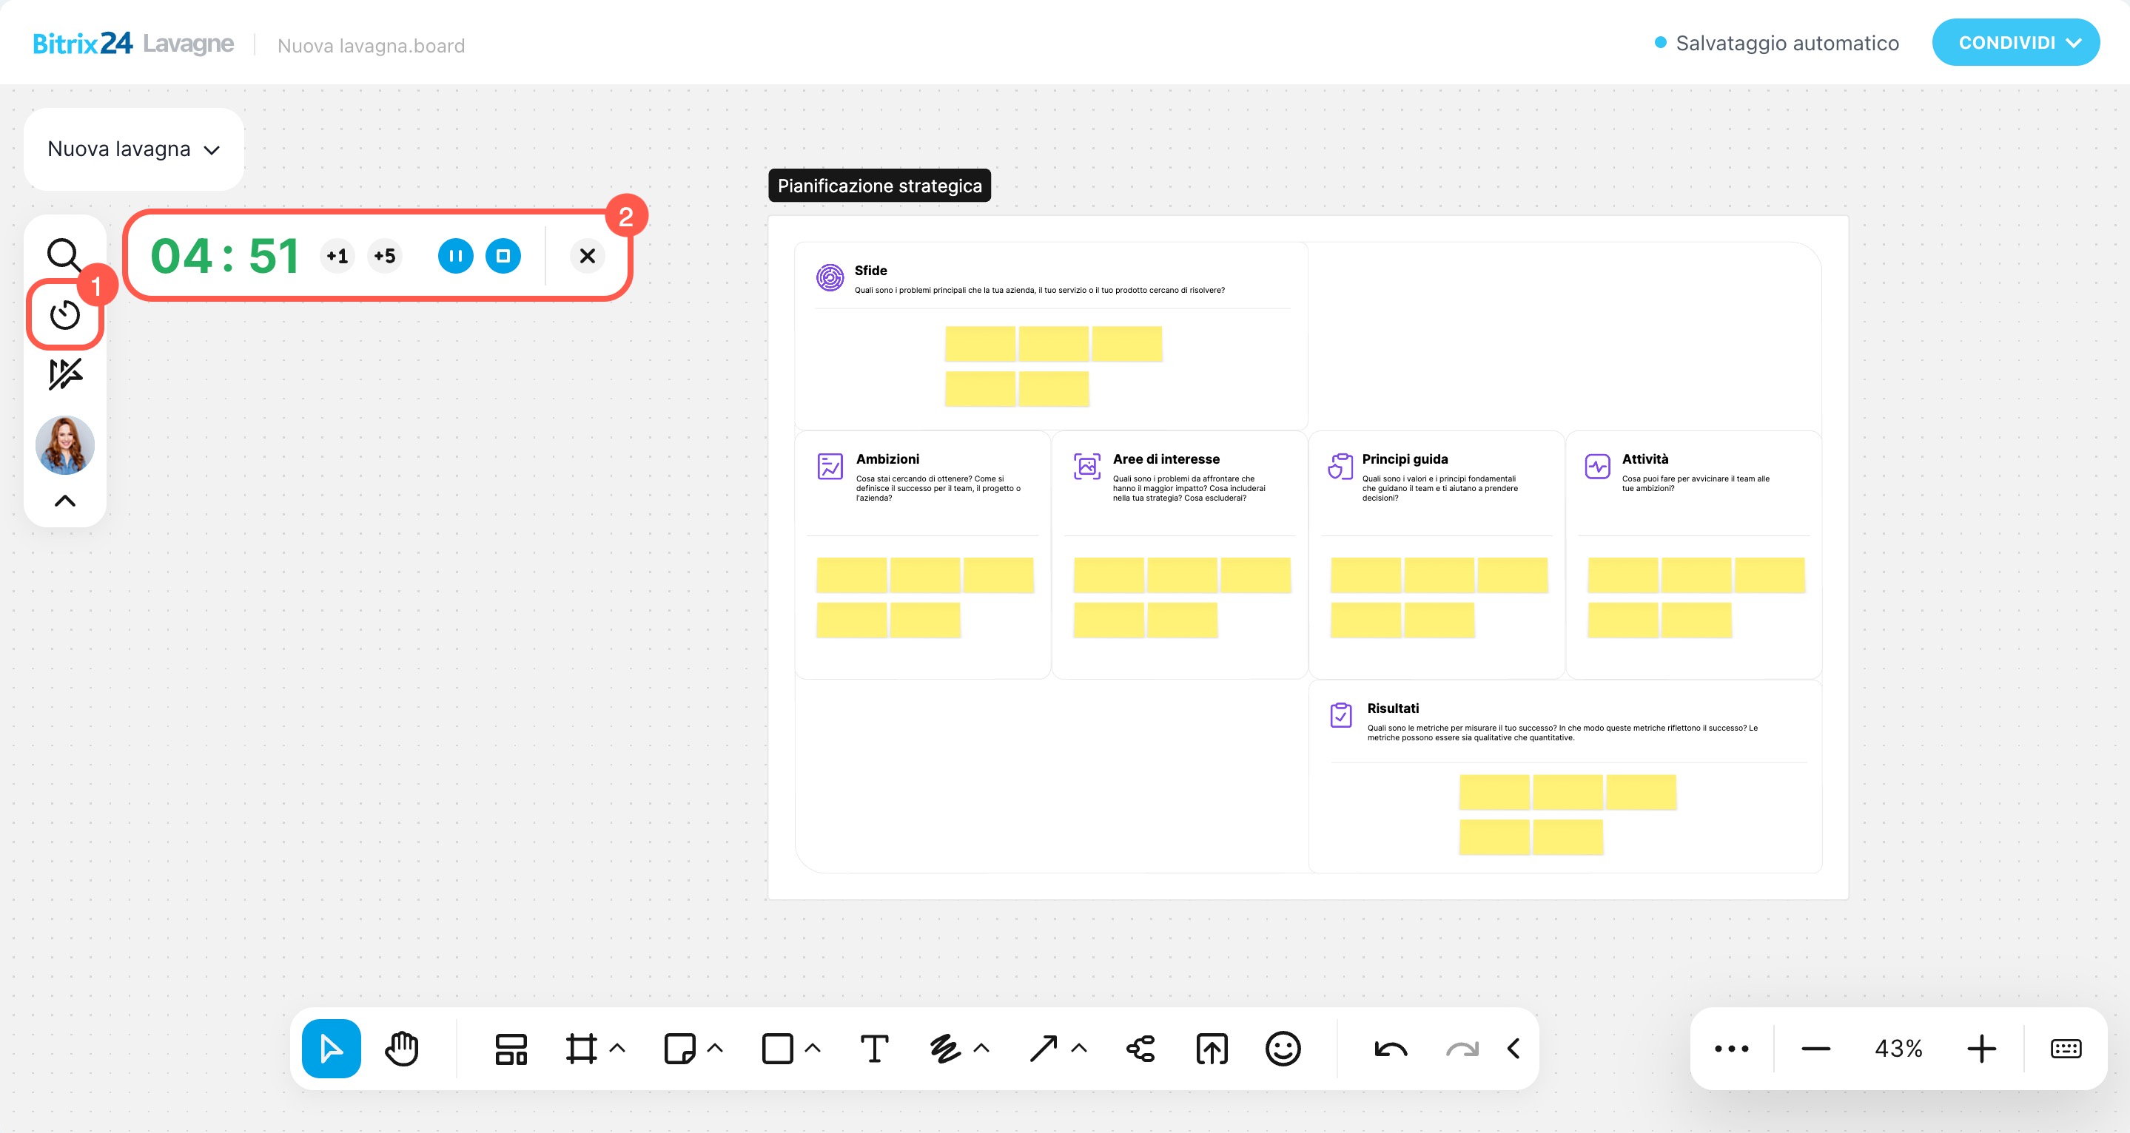This screenshot has height=1133, width=2130.
Task: Open the Nuova lavagna dropdown
Action: coord(134,149)
